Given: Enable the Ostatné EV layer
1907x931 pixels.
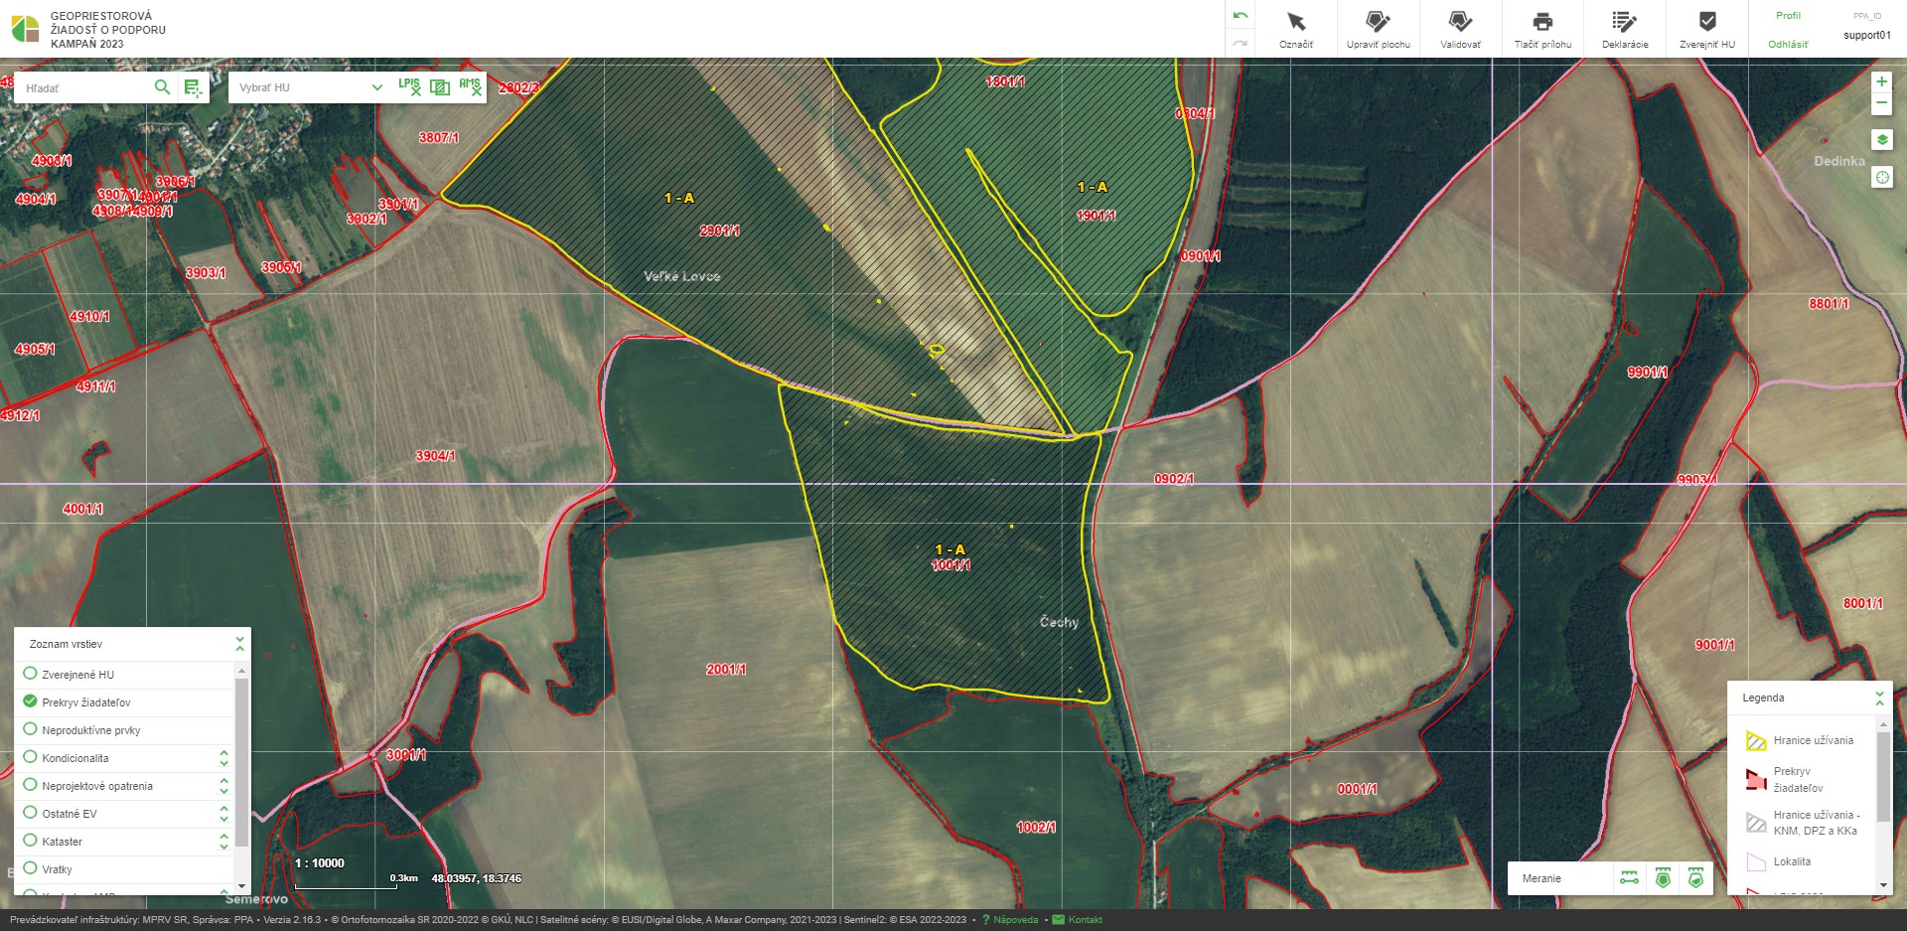Looking at the screenshot, I should (x=30, y=813).
